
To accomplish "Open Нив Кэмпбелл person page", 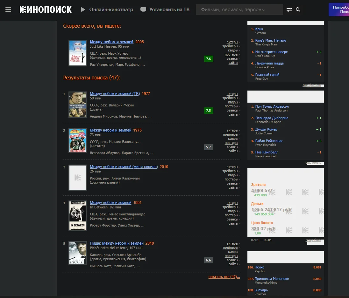I will pos(267,152).
